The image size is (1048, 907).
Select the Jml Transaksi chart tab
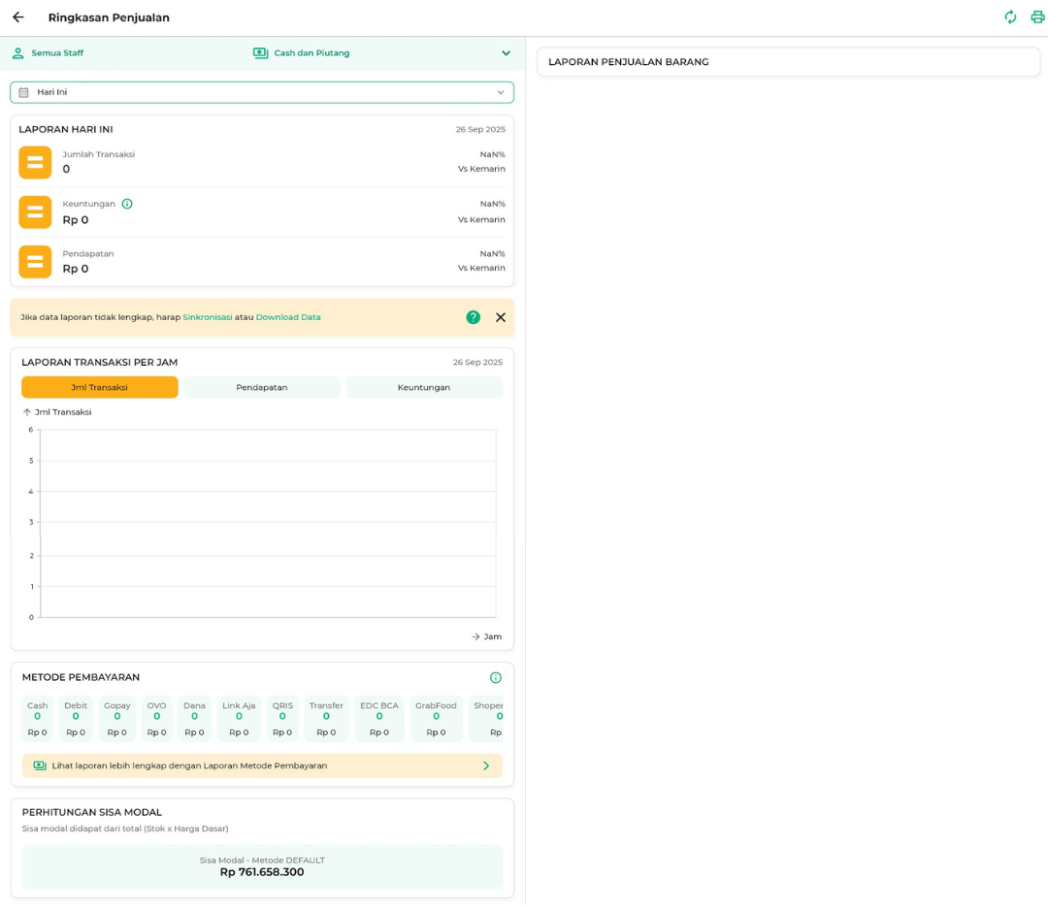click(100, 387)
